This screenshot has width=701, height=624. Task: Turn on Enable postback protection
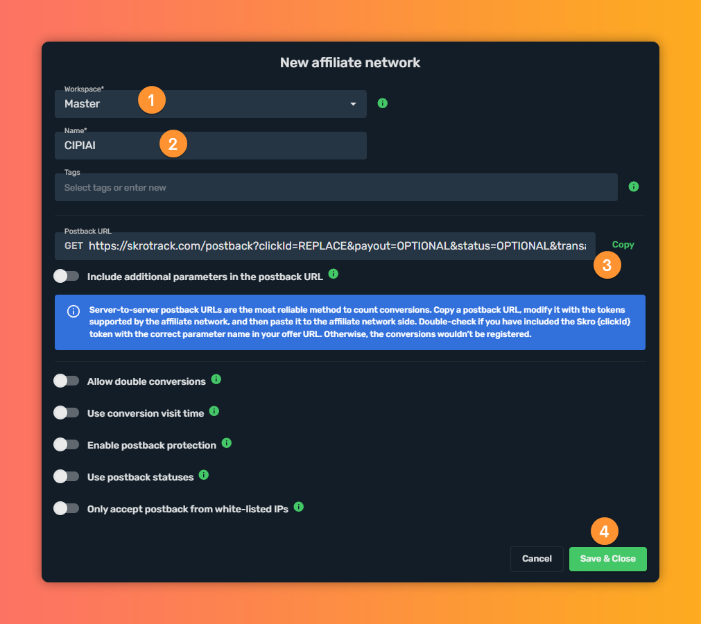66,444
